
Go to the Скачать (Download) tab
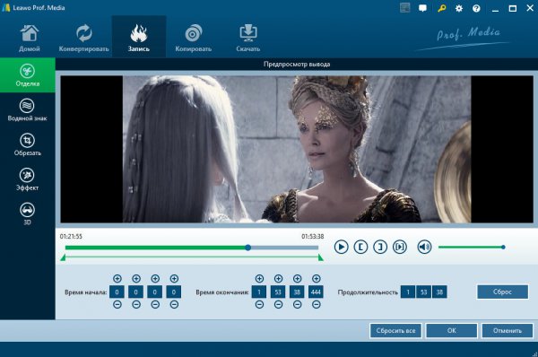coord(247,38)
